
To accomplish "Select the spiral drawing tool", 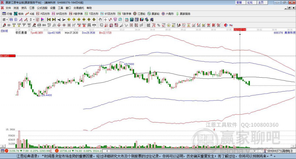I will point(29,25).
